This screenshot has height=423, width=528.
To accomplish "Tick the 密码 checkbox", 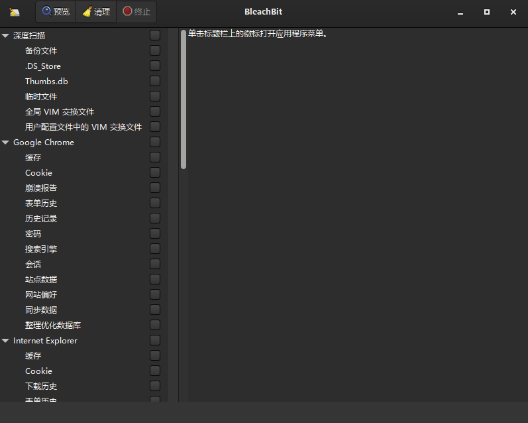I will click(x=155, y=233).
